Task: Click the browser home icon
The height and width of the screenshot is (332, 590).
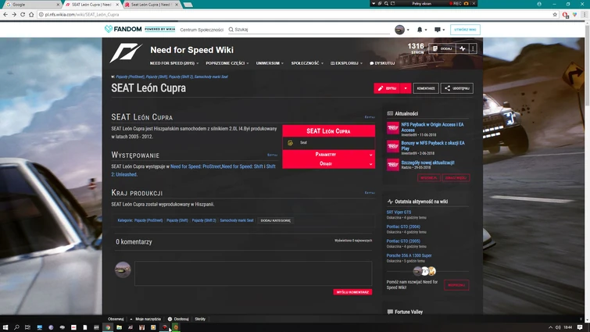Action: (31, 14)
